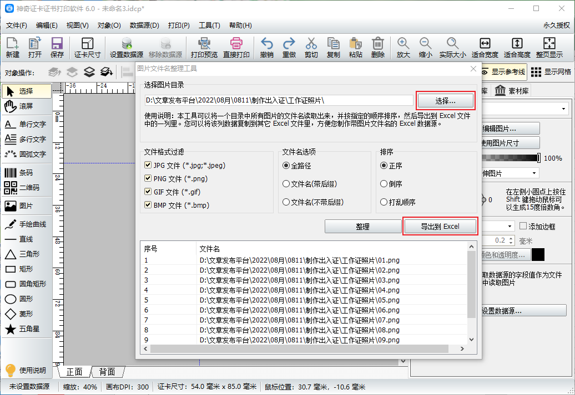Click the 实际大小 actual size icon
The height and width of the screenshot is (395, 575).
pyautogui.click(x=452, y=47)
